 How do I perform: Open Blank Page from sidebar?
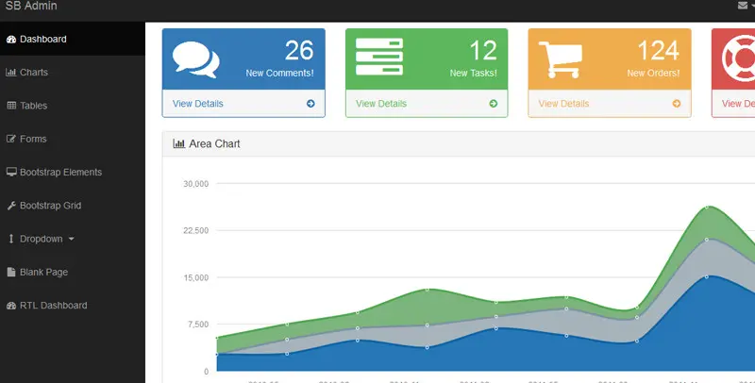[x=73, y=272]
